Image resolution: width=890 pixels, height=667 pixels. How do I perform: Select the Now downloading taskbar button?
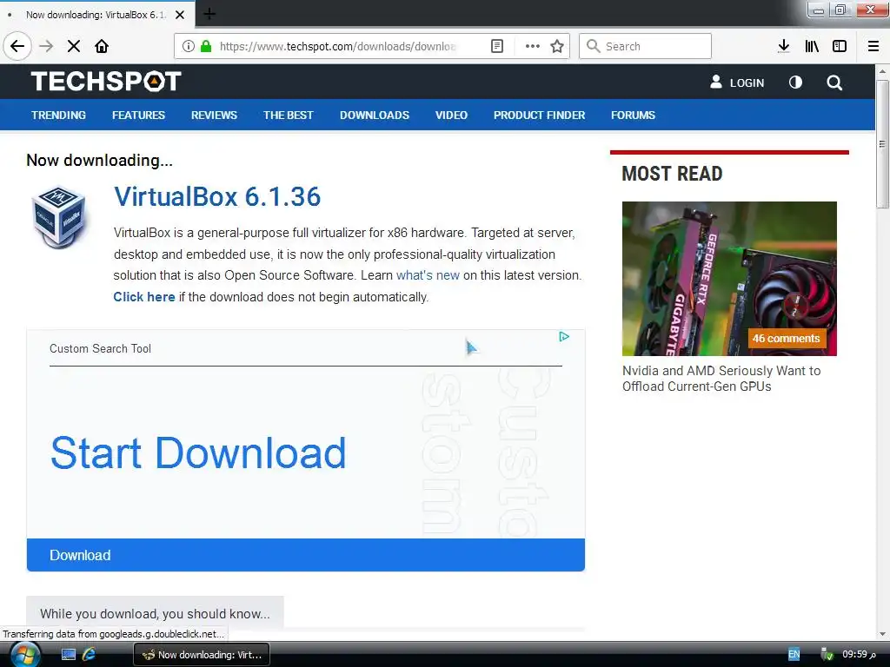click(202, 655)
